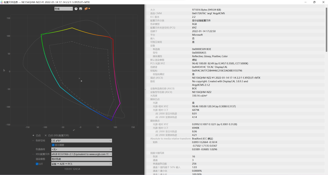Click the 可独立使用 '是' value

193,42
